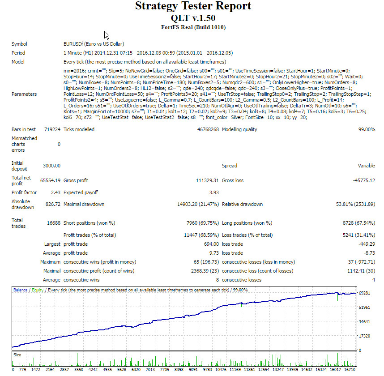Click the chart axis value 69281

pos(364,293)
